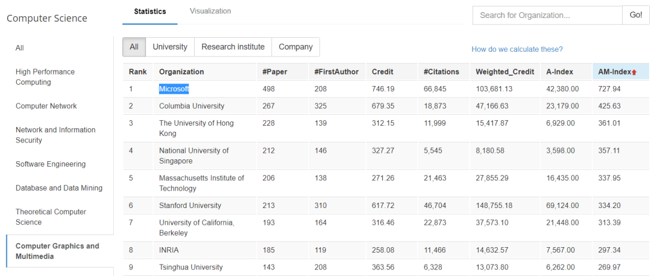Click the Go! search button
651x276 pixels.
(x=636, y=15)
